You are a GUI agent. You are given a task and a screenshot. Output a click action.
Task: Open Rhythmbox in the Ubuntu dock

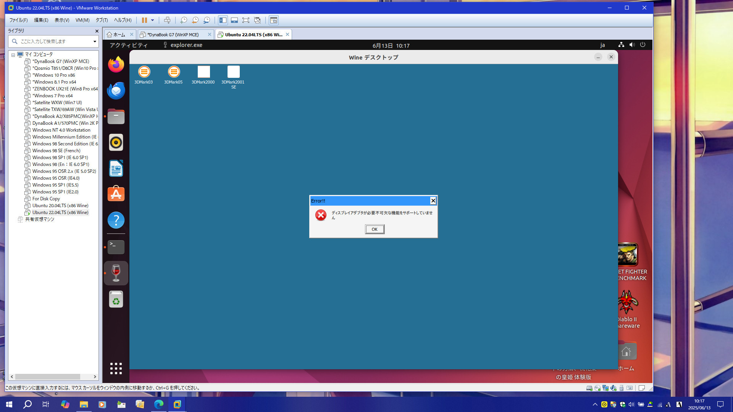coord(116,142)
